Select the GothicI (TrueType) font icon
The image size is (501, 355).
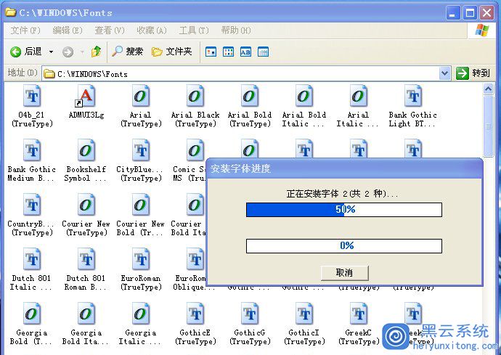(304, 314)
